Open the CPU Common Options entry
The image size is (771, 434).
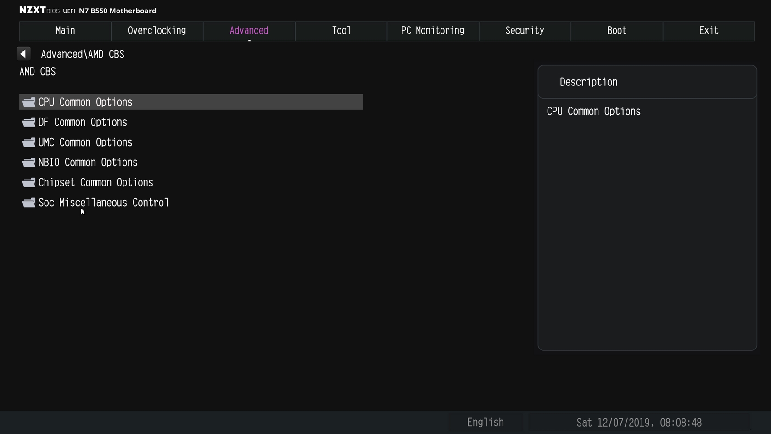(191, 102)
